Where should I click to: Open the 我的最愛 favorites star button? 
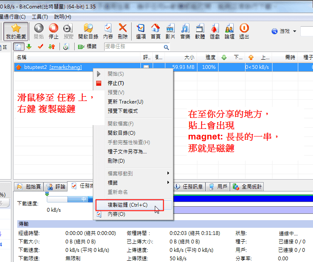16,31
